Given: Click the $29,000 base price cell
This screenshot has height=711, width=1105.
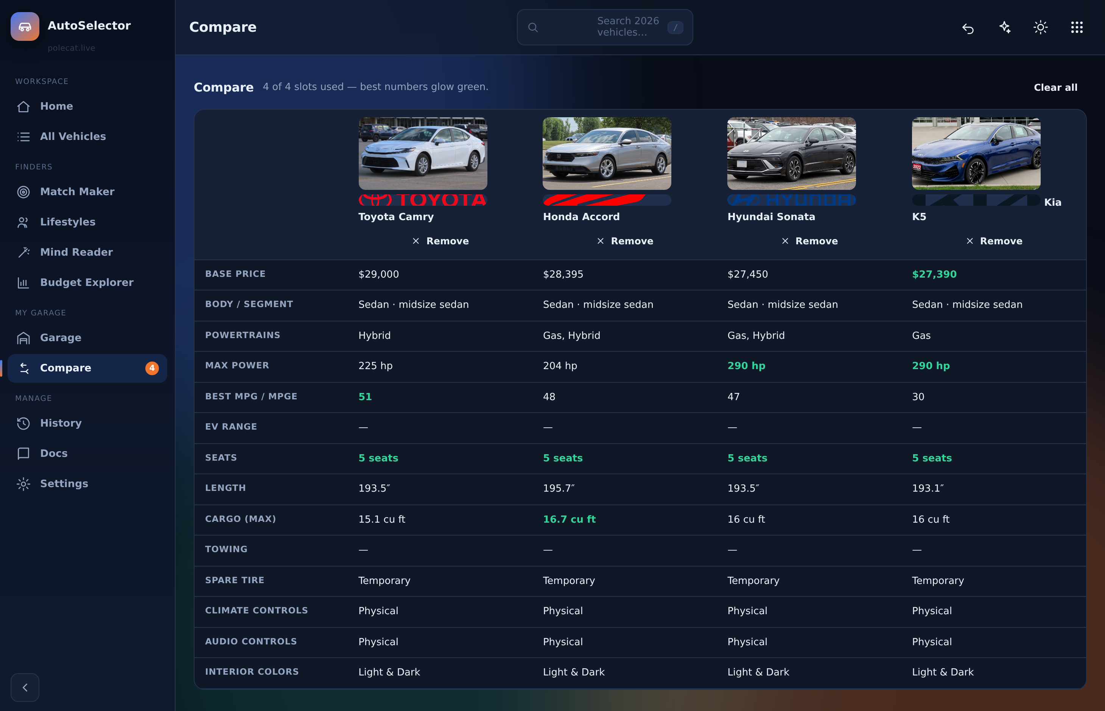Looking at the screenshot, I should (x=378, y=274).
